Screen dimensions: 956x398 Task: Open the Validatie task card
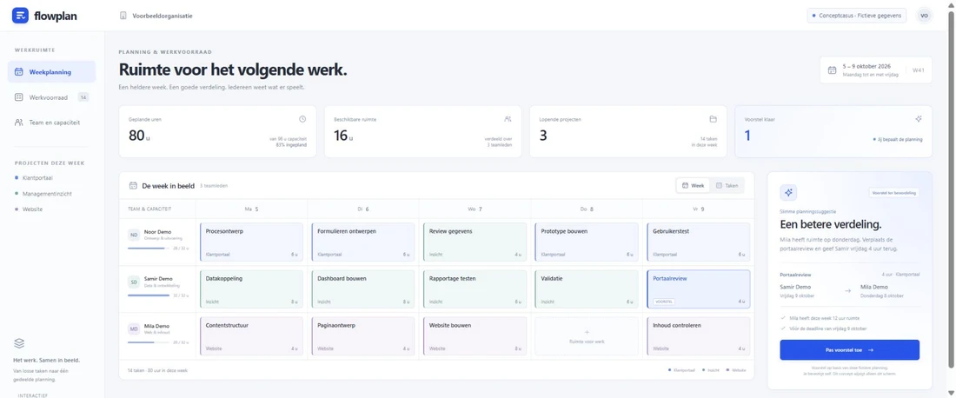(587, 289)
